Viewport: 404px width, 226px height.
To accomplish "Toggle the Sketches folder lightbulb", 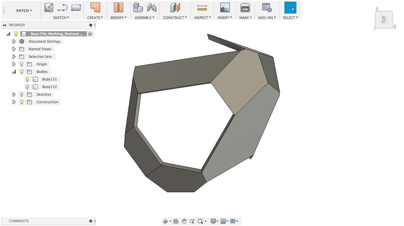I will 22,94.
